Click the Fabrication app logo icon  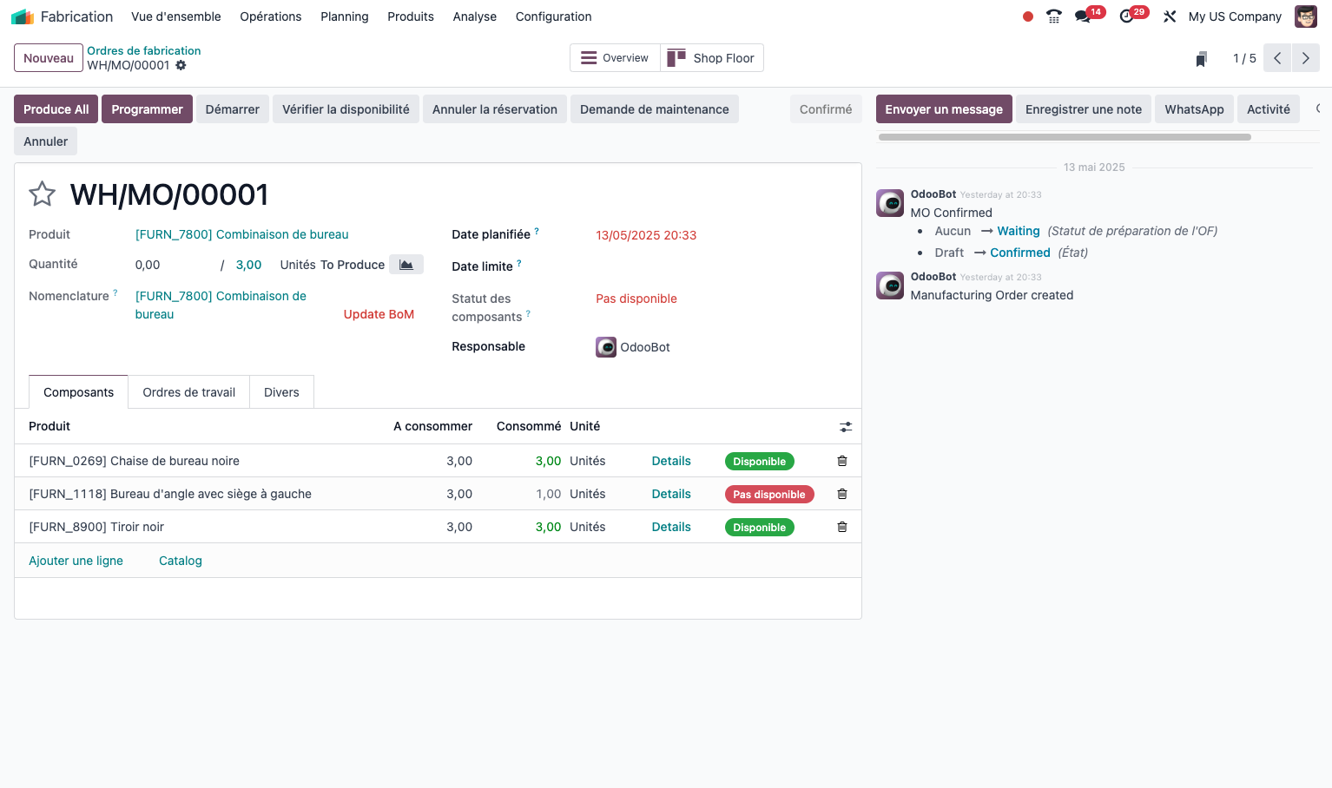coord(23,16)
